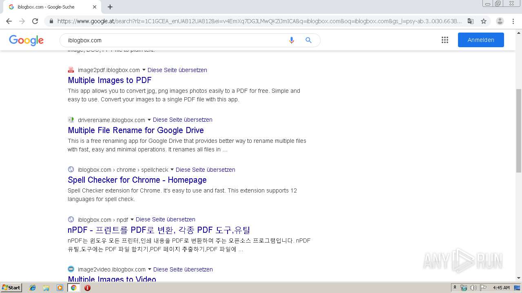View site info via the lock icon
This screenshot has height=293, width=522.
51,21
